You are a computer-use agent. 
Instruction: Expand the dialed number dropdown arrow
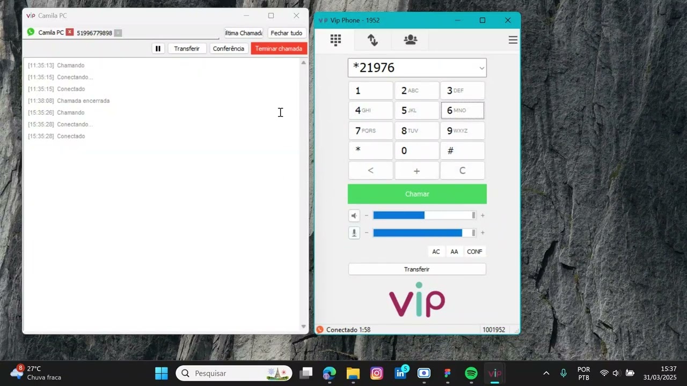tap(481, 68)
